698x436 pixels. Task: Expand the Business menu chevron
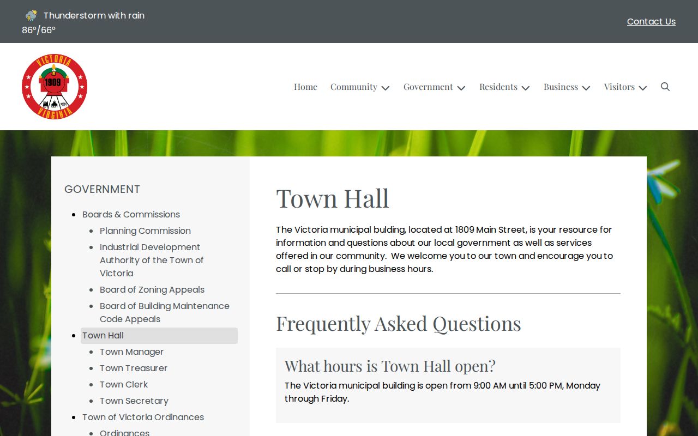(586, 88)
